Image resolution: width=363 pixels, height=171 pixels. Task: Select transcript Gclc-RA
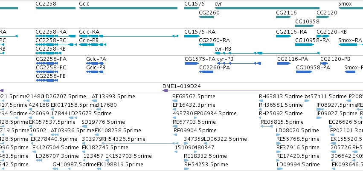pos(89,32)
